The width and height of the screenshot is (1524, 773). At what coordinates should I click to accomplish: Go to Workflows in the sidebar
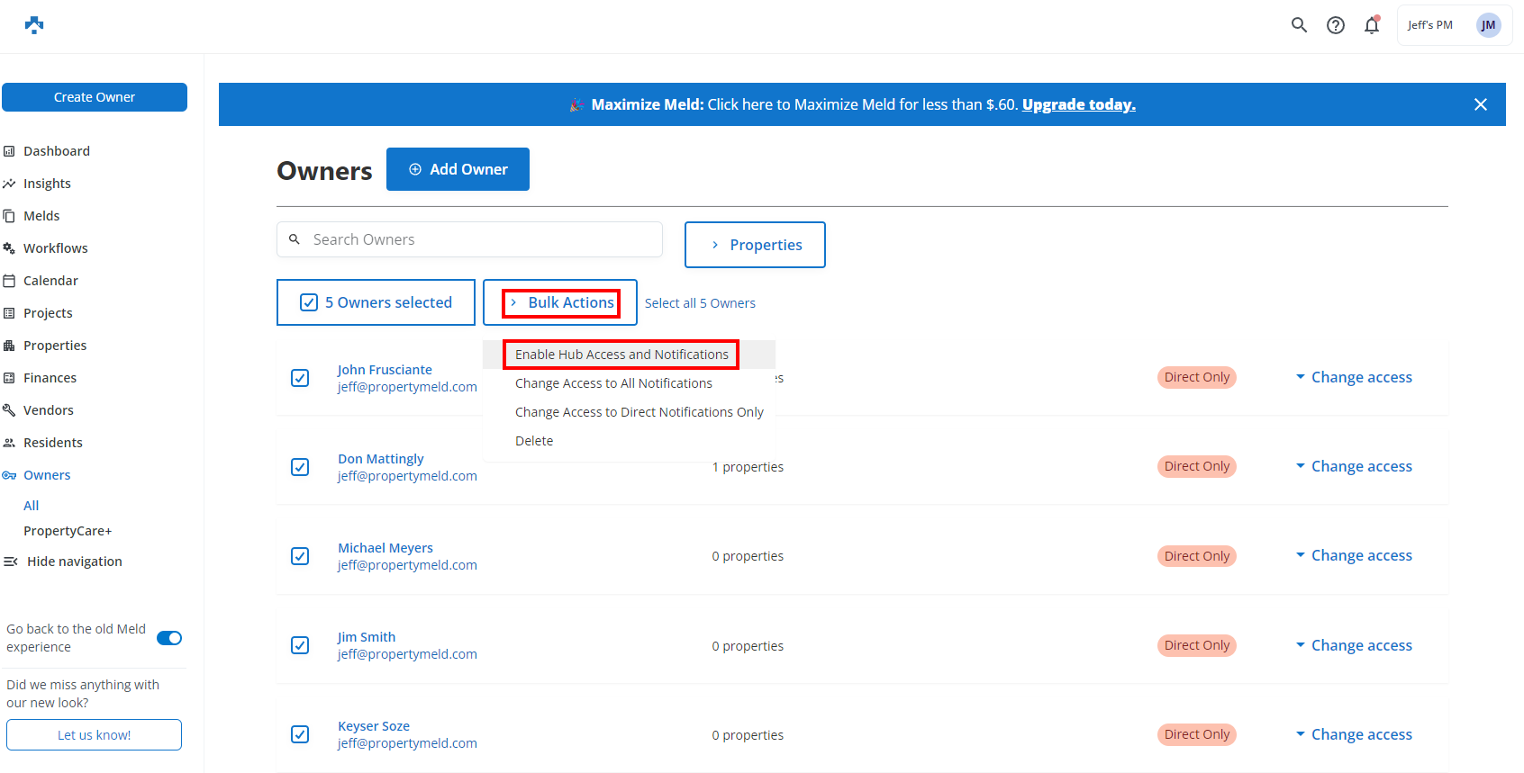click(55, 248)
